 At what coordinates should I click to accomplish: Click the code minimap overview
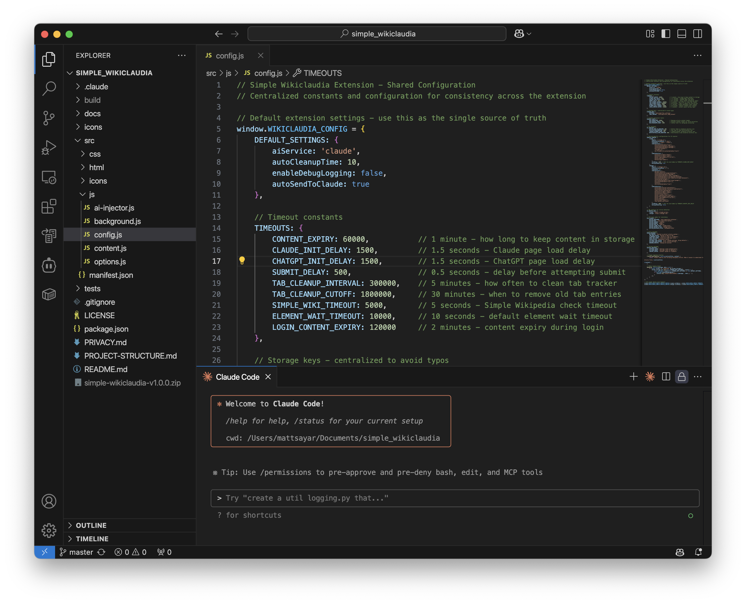(672, 223)
